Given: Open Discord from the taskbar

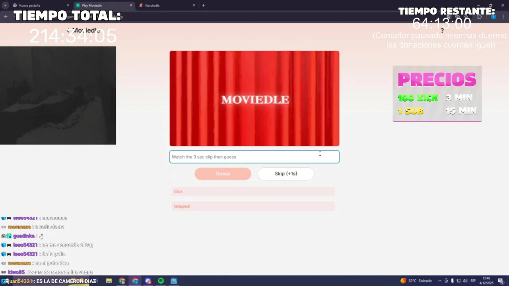Looking at the screenshot, I should pos(148,281).
